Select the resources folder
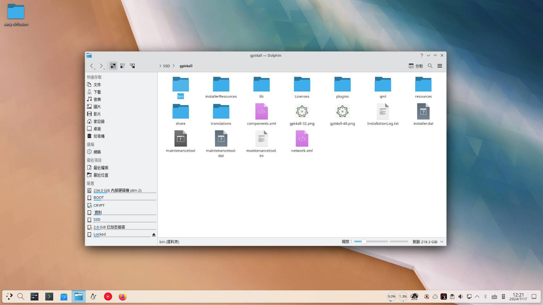The height and width of the screenshot is (305, 543). click(423, 87)
